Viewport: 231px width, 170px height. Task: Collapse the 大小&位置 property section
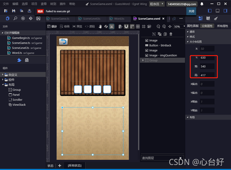pos(188,41)
